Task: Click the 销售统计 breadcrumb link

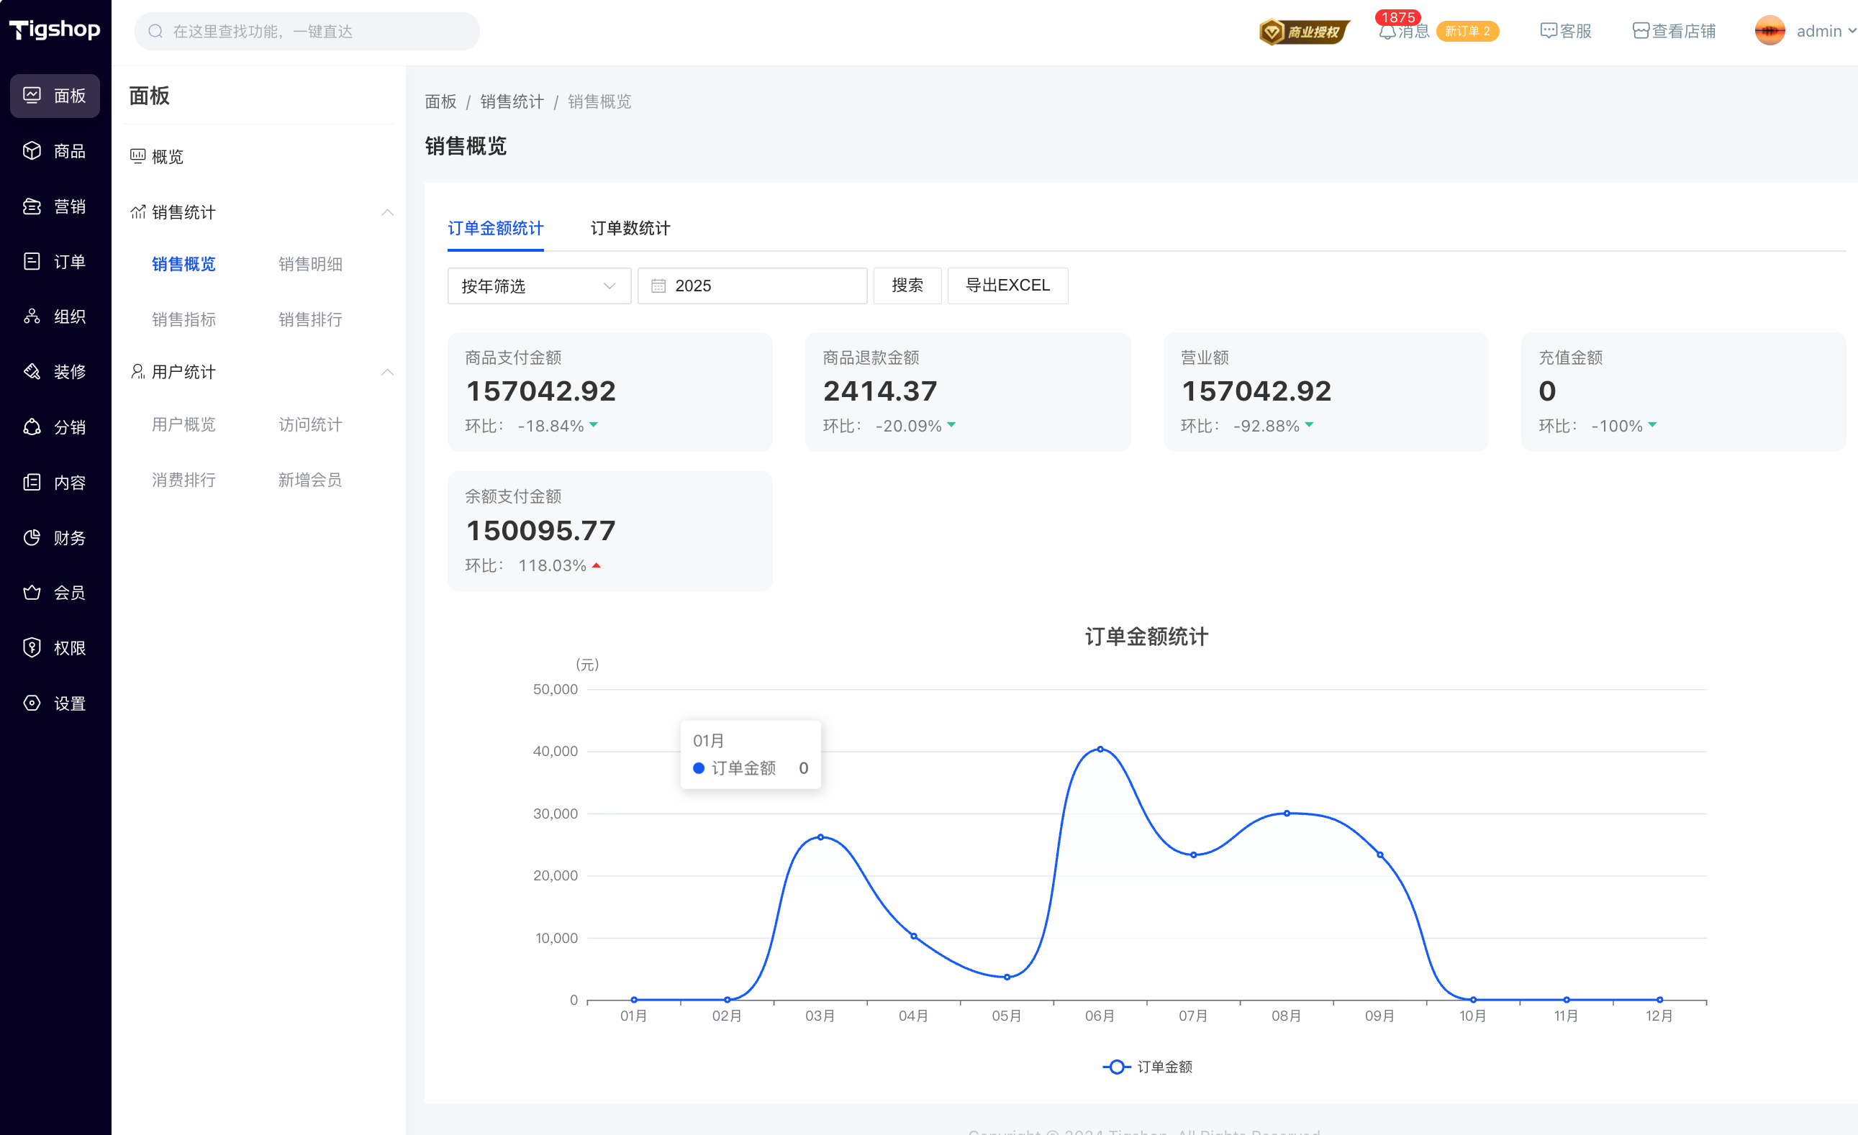Action: tap(512, 101)
